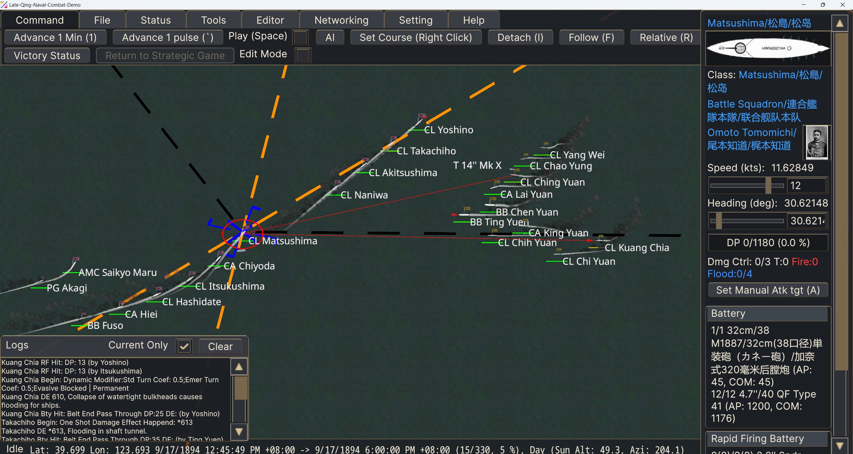This screenshot has height=454, width=853.
Task: Uncheck Current Only in the Logs panel
Action: point(184,346)
